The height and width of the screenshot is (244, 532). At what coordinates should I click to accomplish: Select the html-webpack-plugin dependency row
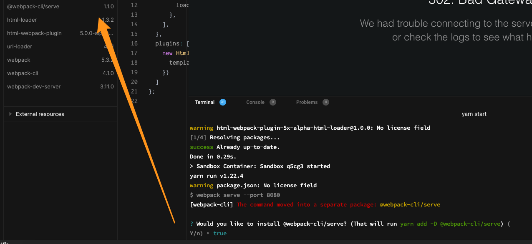(61, 33)
